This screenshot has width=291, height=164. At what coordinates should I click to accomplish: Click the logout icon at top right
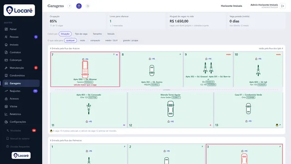tap(283, 6)
